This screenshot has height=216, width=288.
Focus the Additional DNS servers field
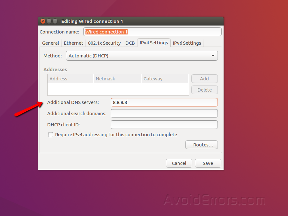[x=164, y=102]
